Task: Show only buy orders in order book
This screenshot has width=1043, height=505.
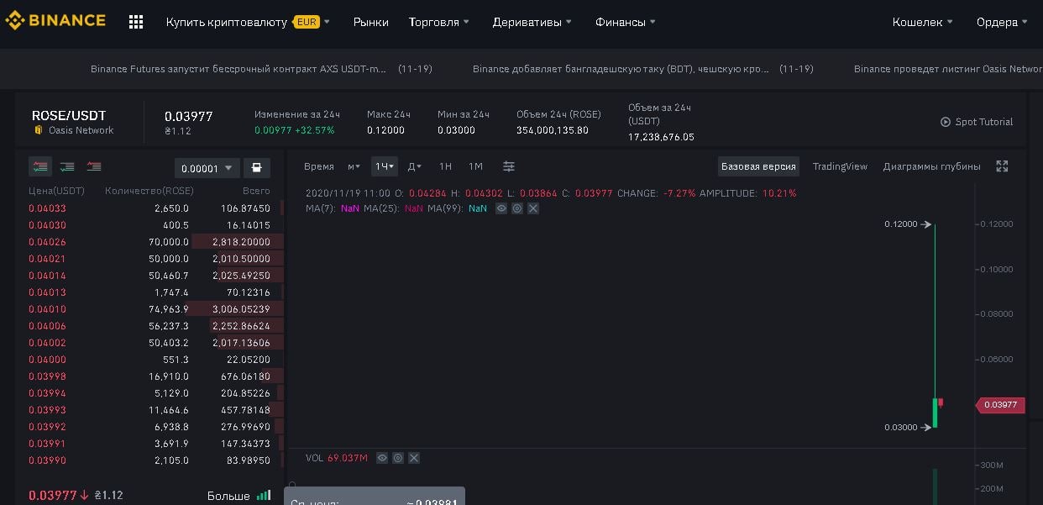Action: click(67, 167)
